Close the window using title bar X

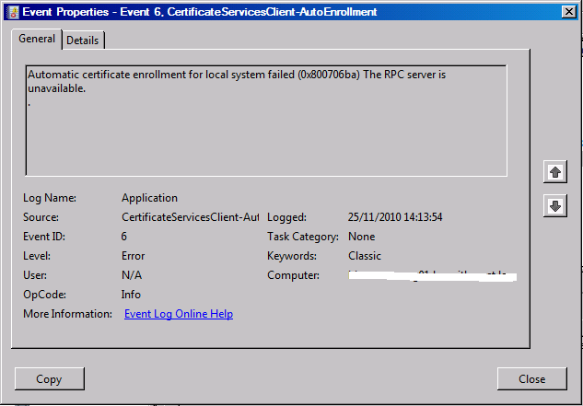click(x=569, y=11)
